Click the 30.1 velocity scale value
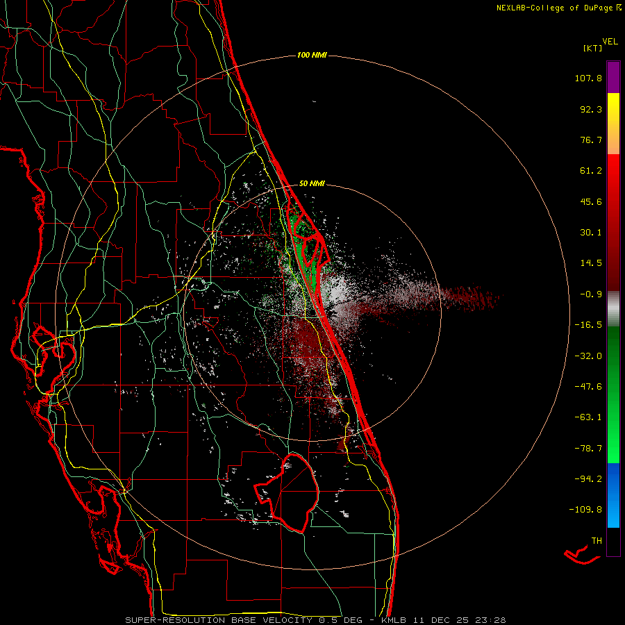The height and width of the screenshot is (625, 625). (x=591, y=233)
